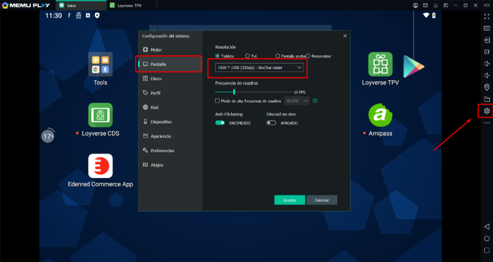493x262 pixels.
Task: Enable the Discord en vivo toggle
Action: (271, 123)
